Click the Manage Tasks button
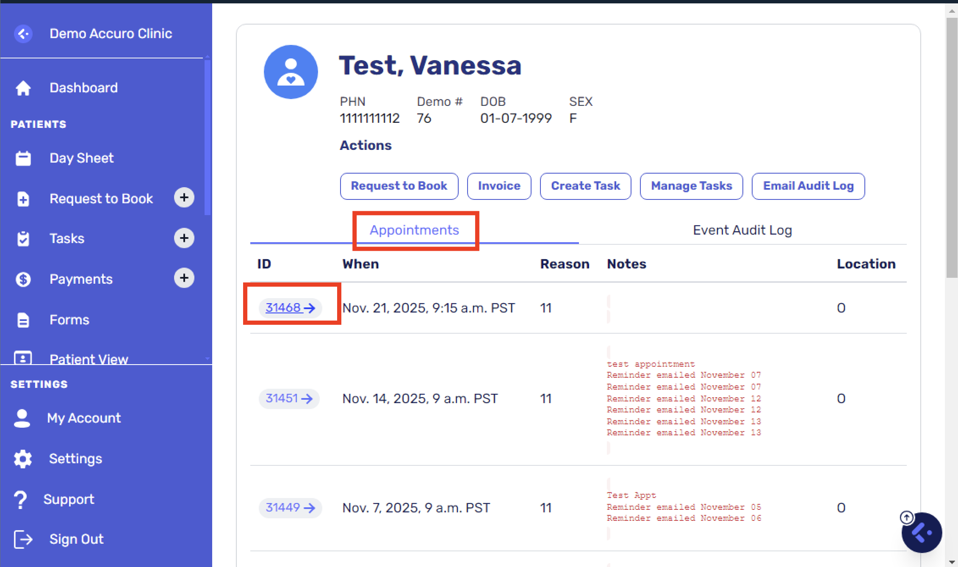The width and height of the screenshot is (958, 567). 691,186
